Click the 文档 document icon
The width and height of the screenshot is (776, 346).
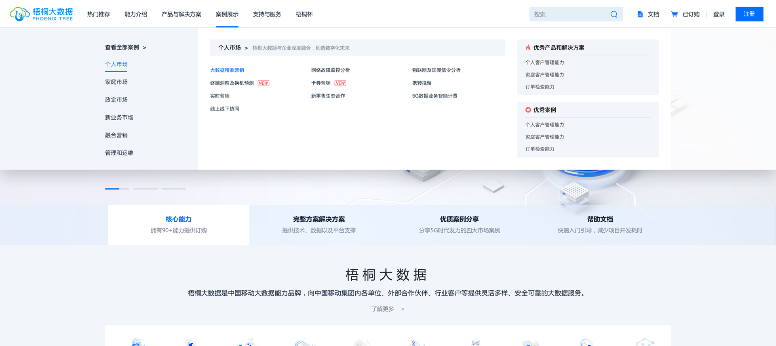(640, 14)
